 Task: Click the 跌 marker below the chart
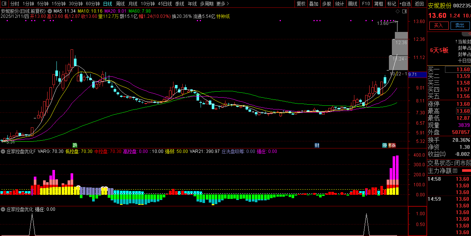(x=75, y=145)
